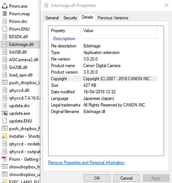Click the ASICamera2.dll file icon
Image resolution: width=172 pixels, height=183 pixels.
click(x=5, y=59)
